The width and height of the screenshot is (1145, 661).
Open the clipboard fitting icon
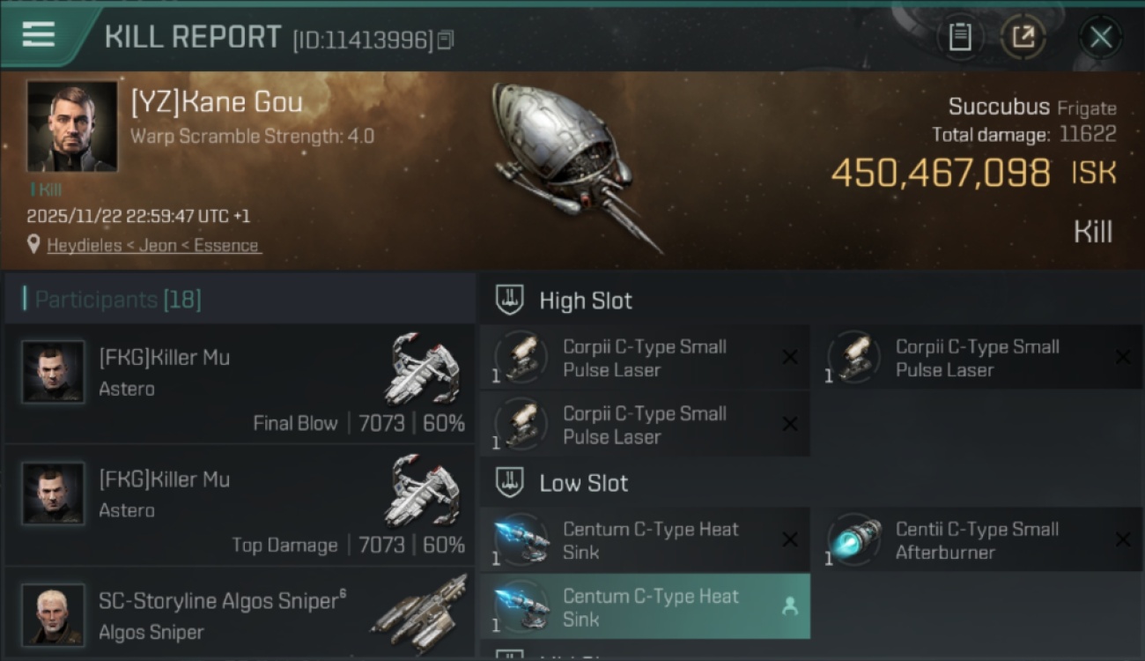(959, 37)
